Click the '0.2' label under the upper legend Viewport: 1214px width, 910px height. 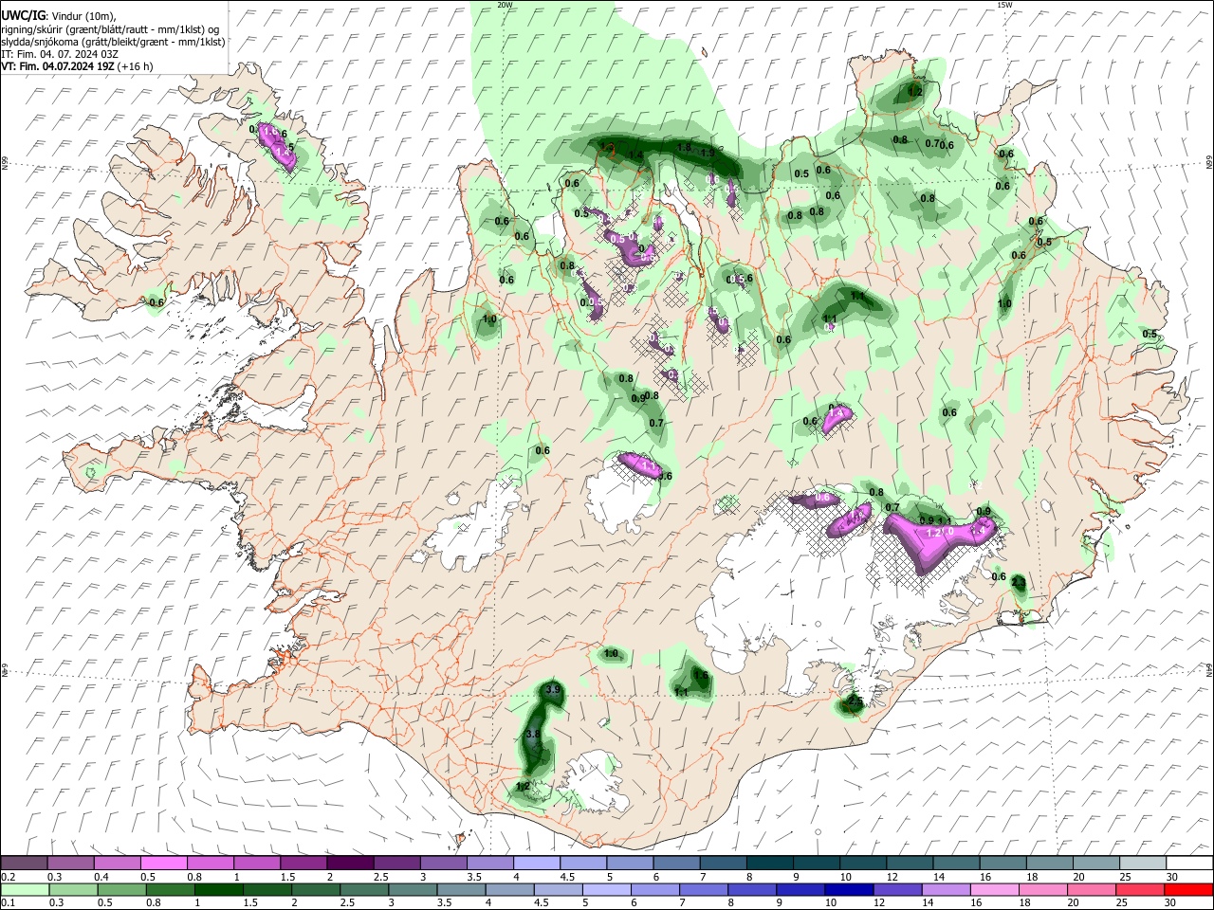click(x=9, y=877)
